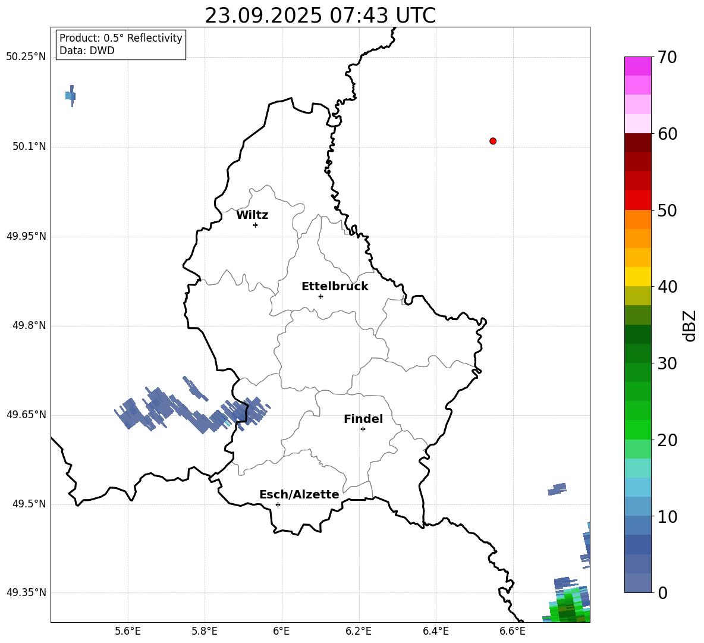Click the 49.35°N latitude label

pyautogui.click(x=26, y=592)
